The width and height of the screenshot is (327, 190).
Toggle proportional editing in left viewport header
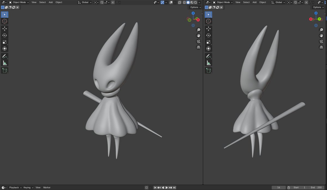click(113, 2)
